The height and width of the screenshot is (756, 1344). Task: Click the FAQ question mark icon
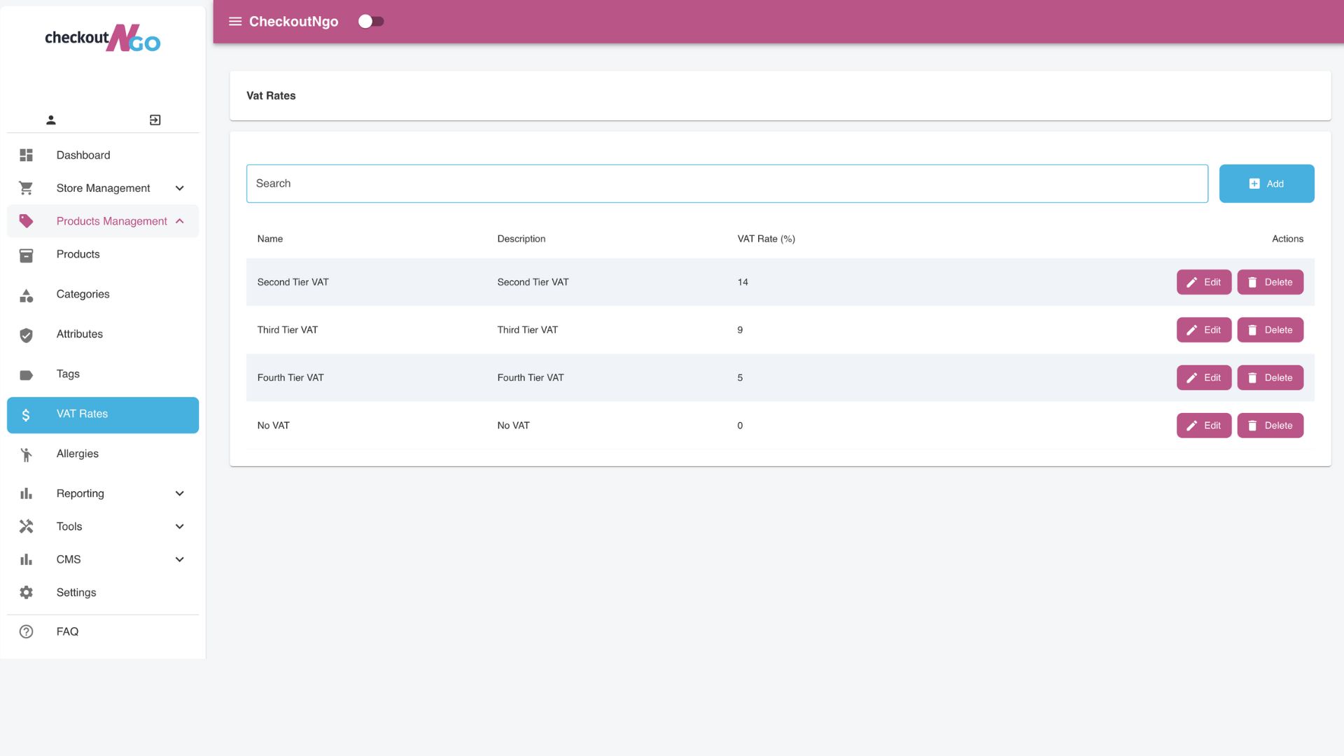click(27, 632)
